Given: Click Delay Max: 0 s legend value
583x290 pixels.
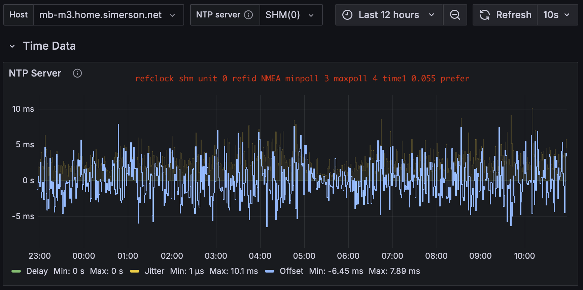Looking at the screenshot, I should [x=106, y=271].
